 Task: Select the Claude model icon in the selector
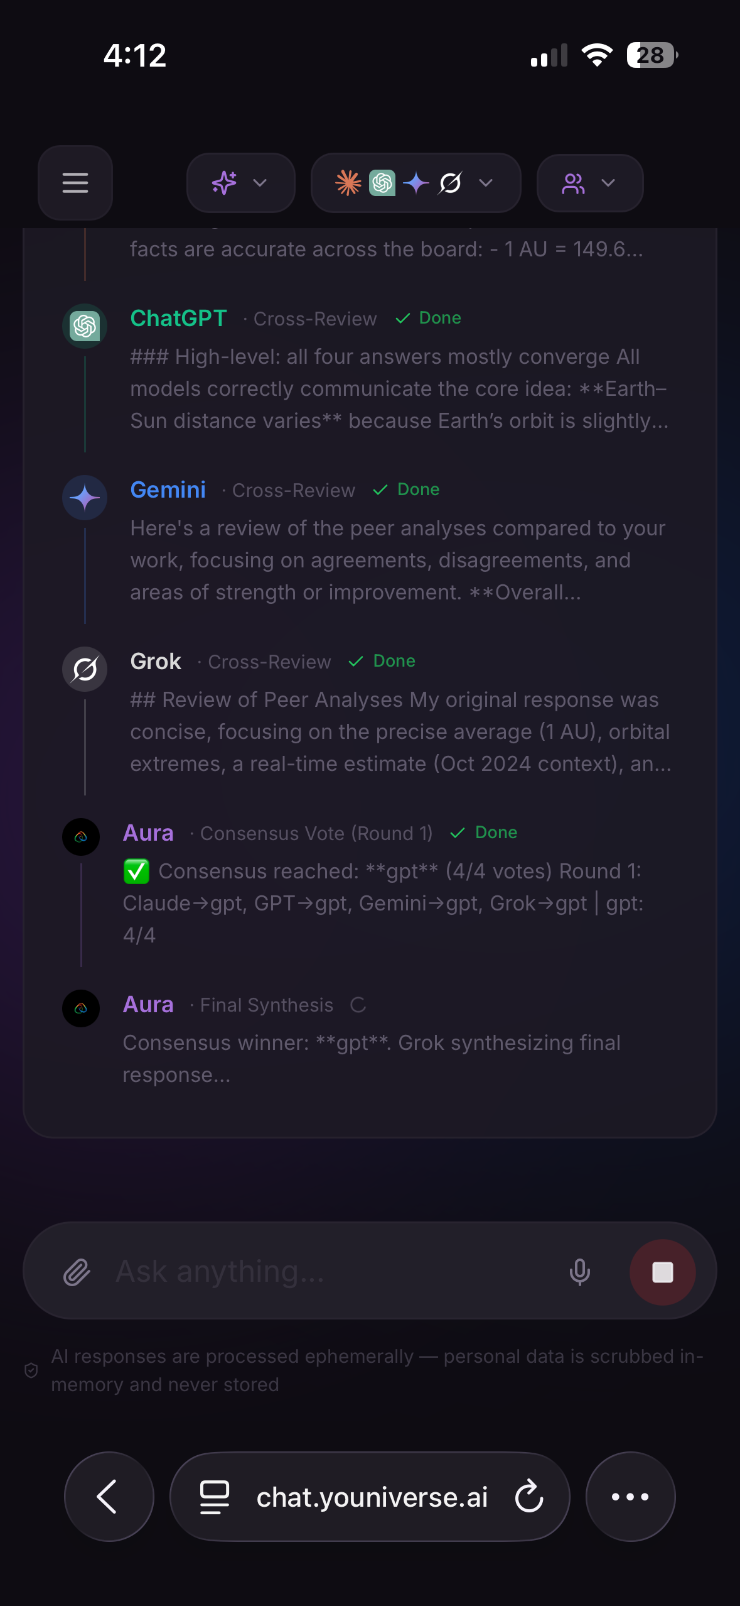click(348, 183)
